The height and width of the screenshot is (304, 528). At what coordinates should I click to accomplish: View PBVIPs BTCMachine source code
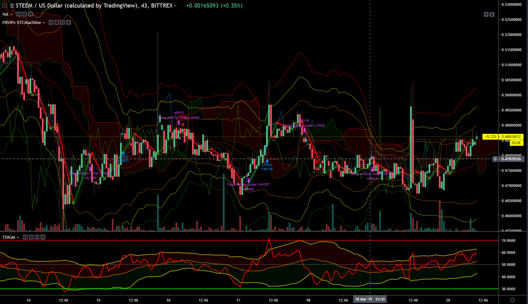pos(63,22)
